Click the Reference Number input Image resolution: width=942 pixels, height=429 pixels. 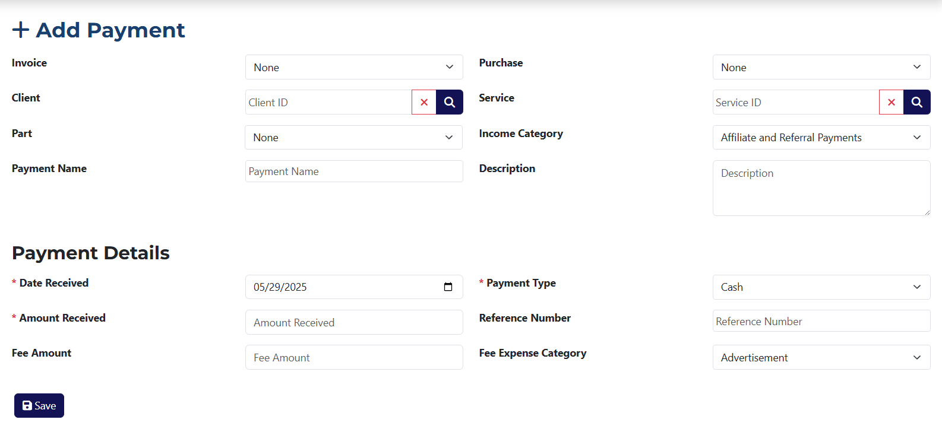[x=821, y=321]
